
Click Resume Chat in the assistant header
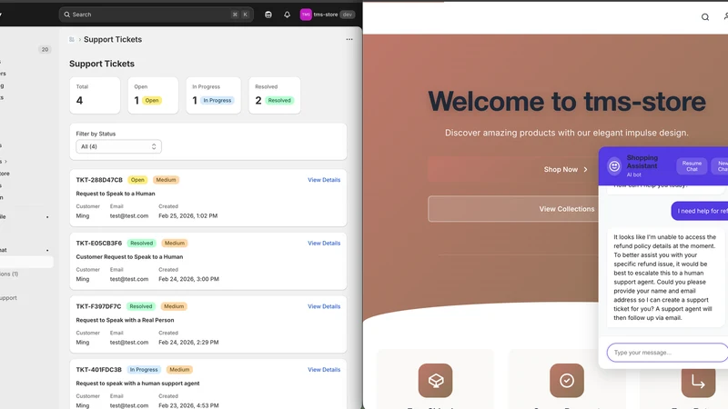pyautogui.click(x=692, y=166)
